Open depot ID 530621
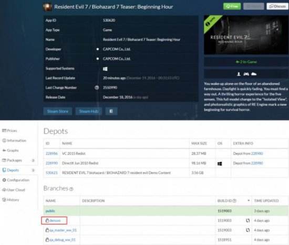Viewport: 289px width, 245px height. (51, 173)
